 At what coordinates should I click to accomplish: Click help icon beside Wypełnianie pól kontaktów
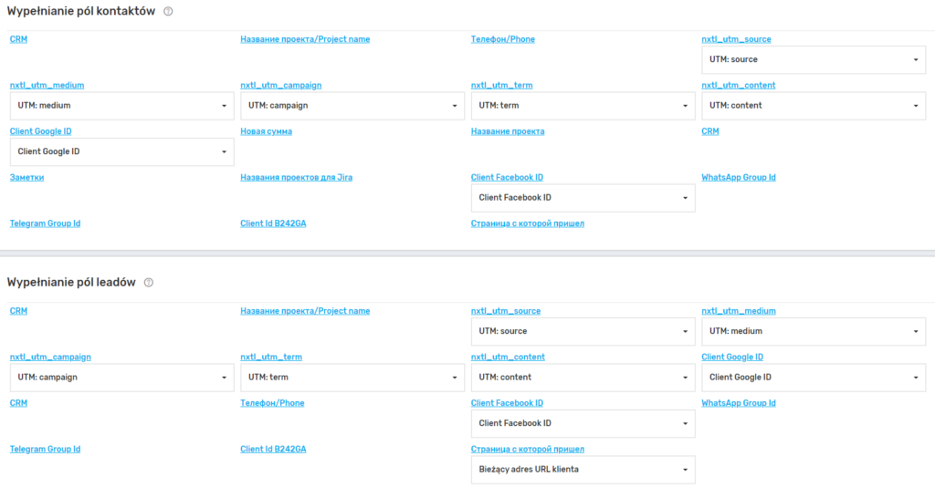point(168,11)
